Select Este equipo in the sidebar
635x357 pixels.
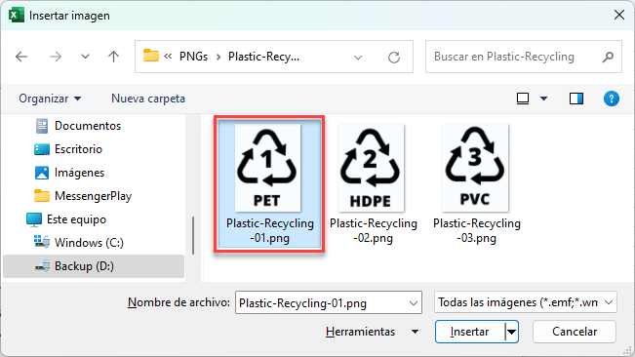(x=76, y=219)
